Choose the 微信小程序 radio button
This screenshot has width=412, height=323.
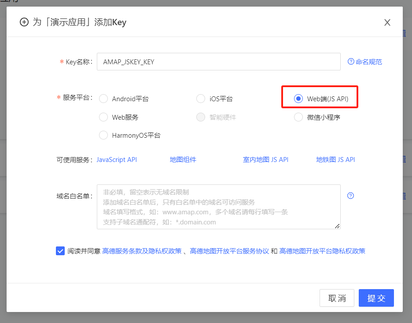[298, 117]
